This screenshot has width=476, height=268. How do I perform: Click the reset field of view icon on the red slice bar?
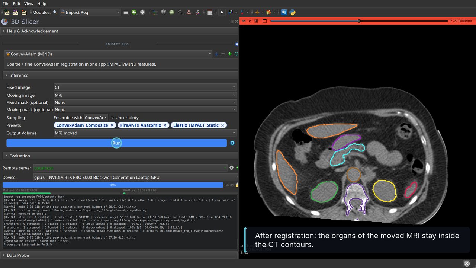257,21
